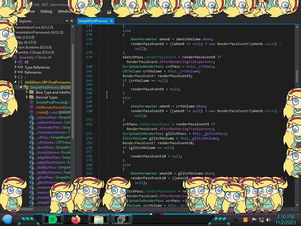Image resolution: width=301 pixels, height=226 pixels.
Task: Open Firefox from the taskbar
Action: point(76,220)
